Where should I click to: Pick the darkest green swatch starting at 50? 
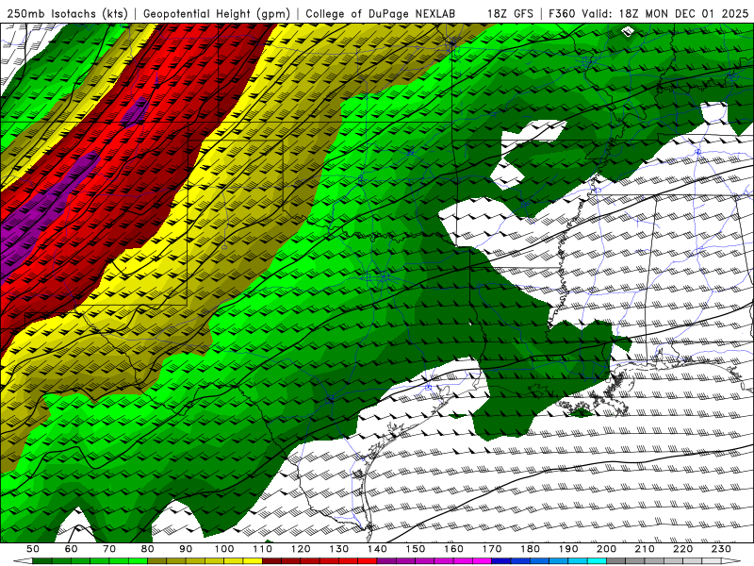(42, 560)
